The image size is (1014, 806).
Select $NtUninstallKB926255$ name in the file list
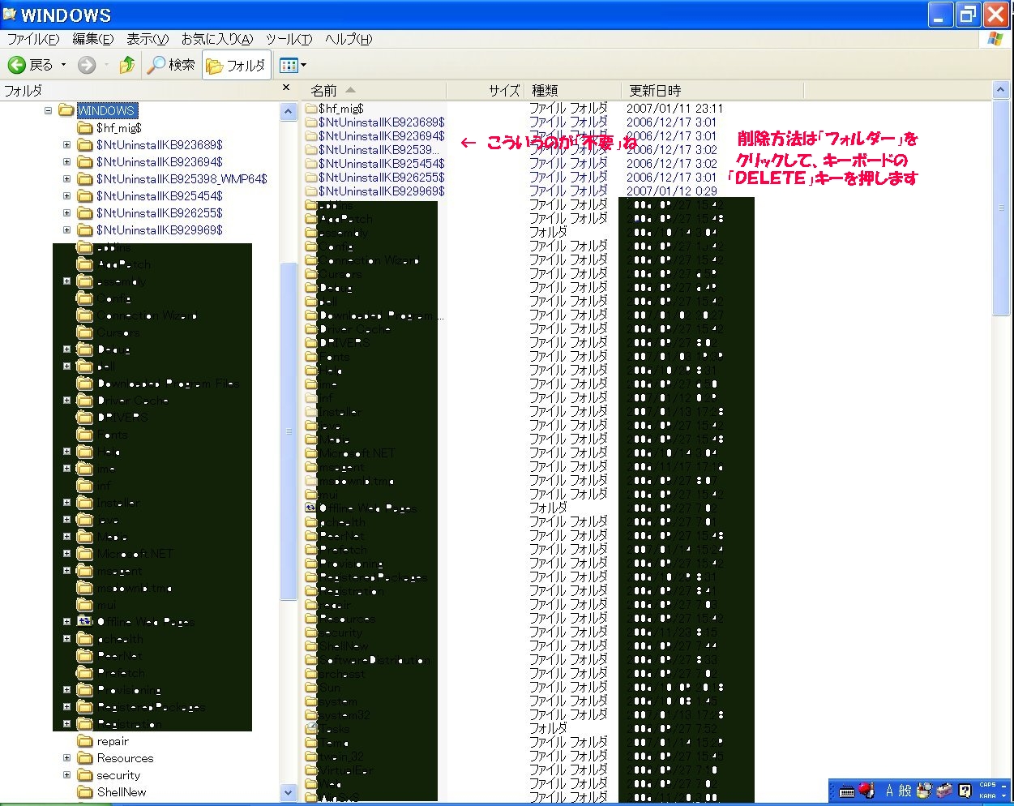[x=382, y=178]
